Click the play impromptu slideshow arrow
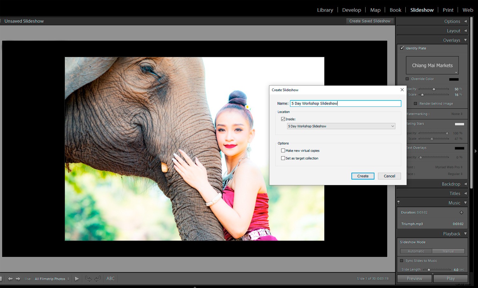 point(76,278)
